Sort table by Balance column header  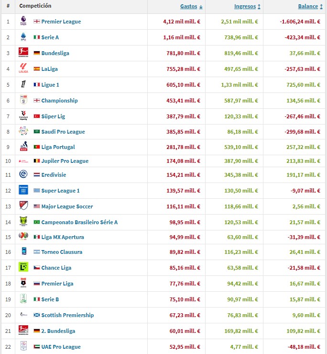coord(310,6)
